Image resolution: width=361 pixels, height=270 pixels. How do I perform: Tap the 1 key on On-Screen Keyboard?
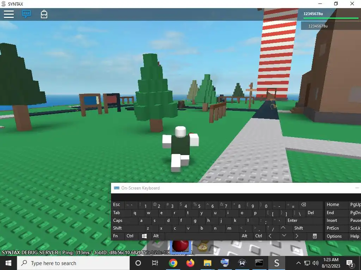(x=144, y=205)
